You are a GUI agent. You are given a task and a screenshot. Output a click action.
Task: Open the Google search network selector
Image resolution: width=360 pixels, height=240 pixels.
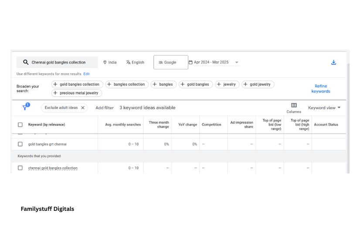click(x=170, y=62)
